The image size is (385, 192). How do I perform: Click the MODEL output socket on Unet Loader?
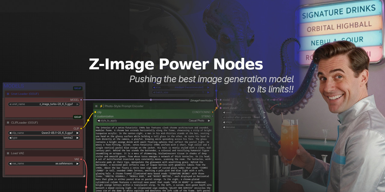81,100
